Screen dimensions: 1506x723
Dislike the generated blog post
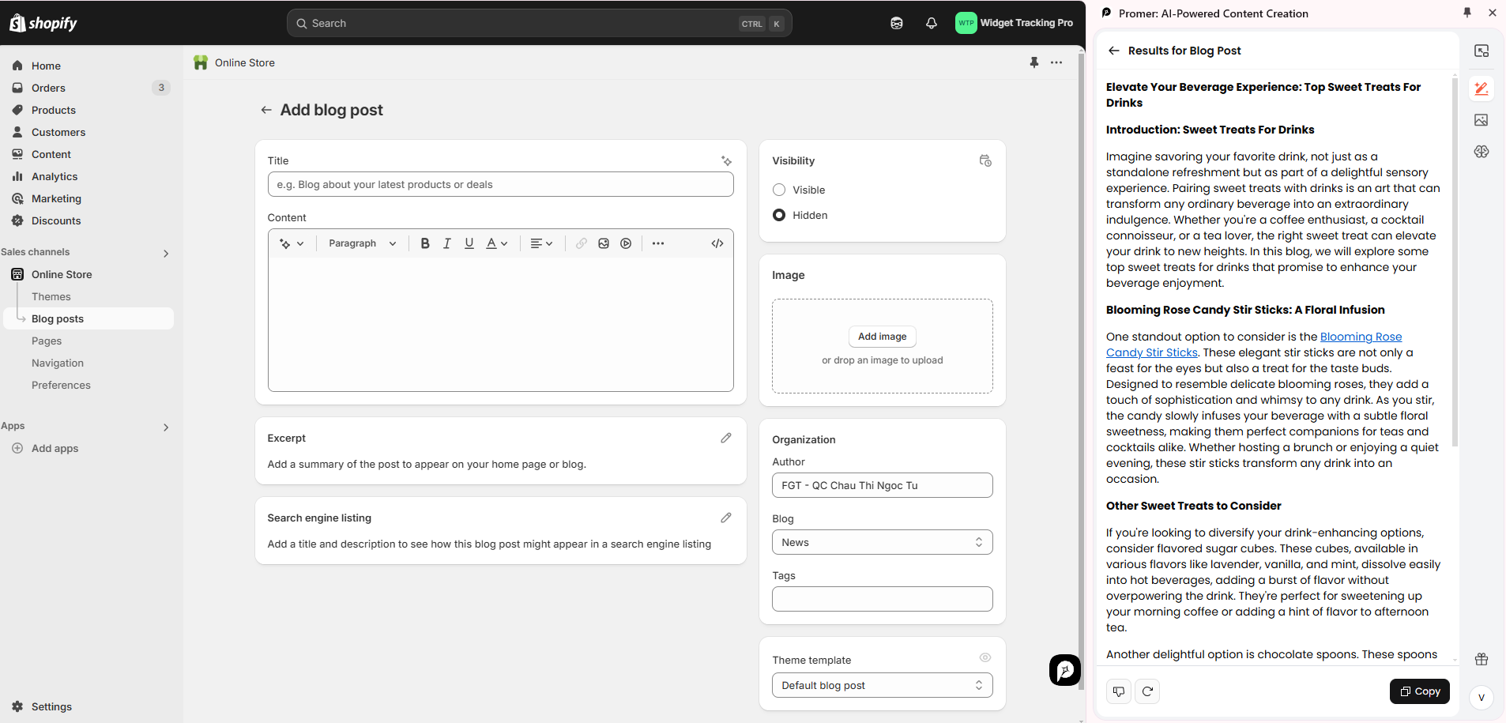tap(1119, 691)
